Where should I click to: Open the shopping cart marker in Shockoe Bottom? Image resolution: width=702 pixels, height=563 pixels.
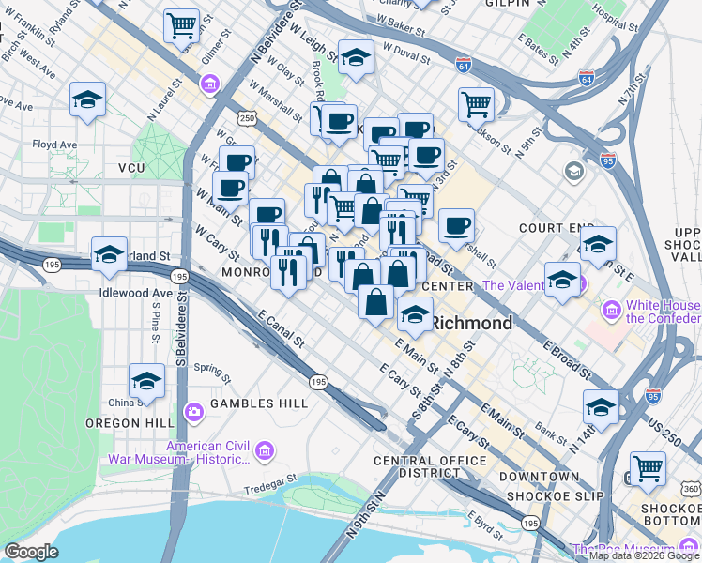point(648,469)
